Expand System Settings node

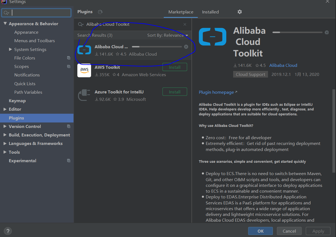[10, 49]
